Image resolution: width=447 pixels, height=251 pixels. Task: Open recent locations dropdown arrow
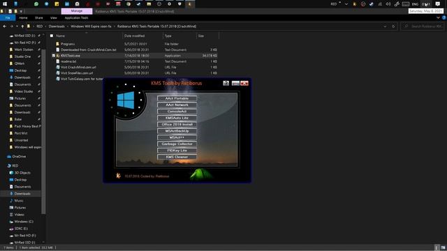(x=17, y=26)
